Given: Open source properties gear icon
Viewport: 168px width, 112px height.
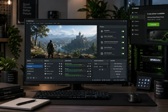Looking at the screenshot, I should [x=51, y=78].
